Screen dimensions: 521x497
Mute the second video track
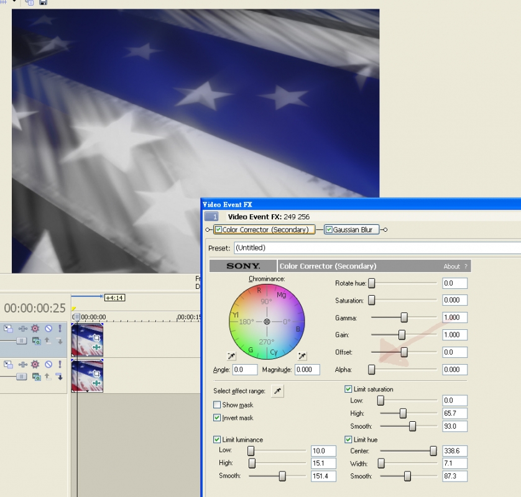[48, 365]
